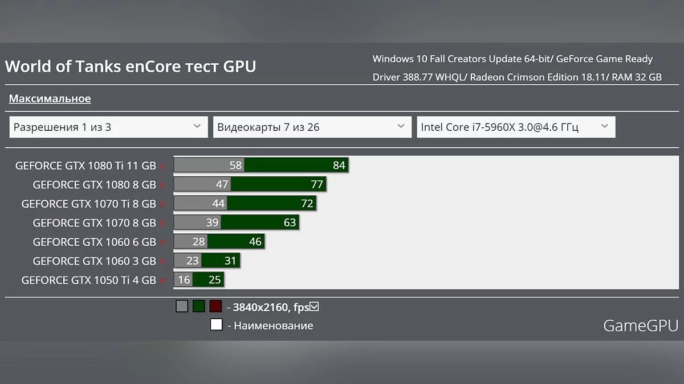Click the green bar value 77
Image resolution: width=684 pixels, height=384 pixels.
(317, 184)
